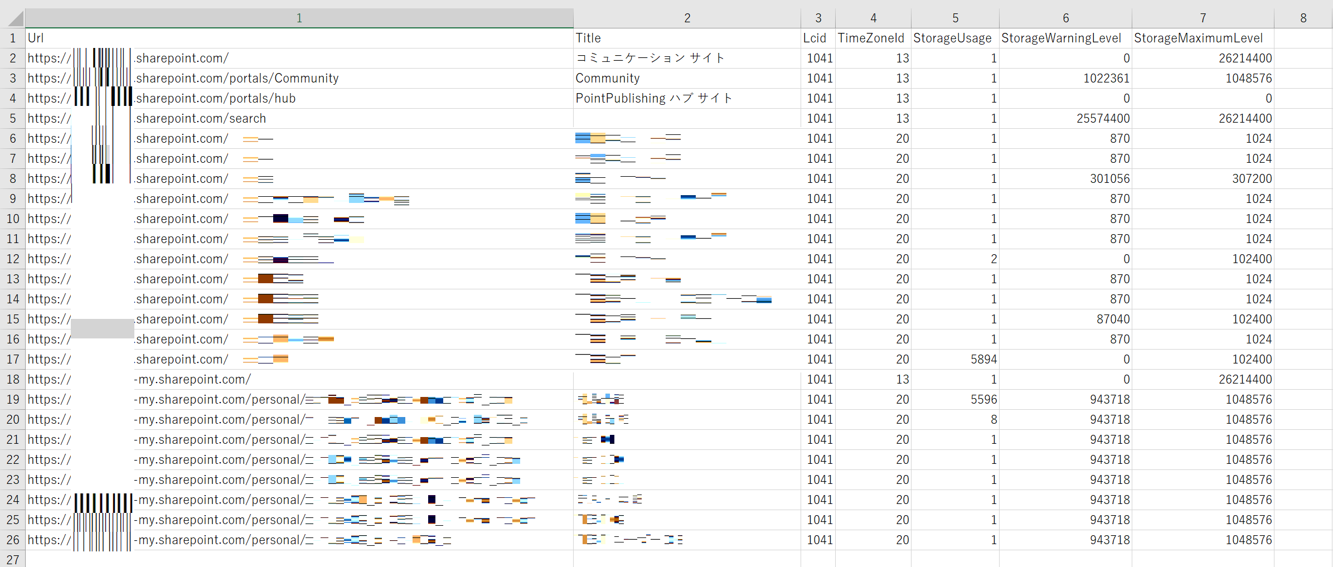Select the maximum level value 307200

pyautogui.click(x=1203, y=178)
